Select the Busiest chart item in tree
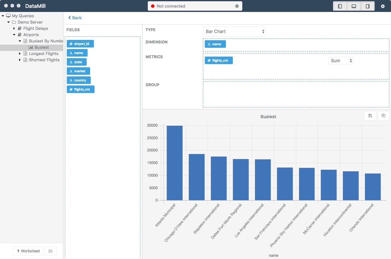Viewport: 391px width, 259px height. (x=41, y=47)
